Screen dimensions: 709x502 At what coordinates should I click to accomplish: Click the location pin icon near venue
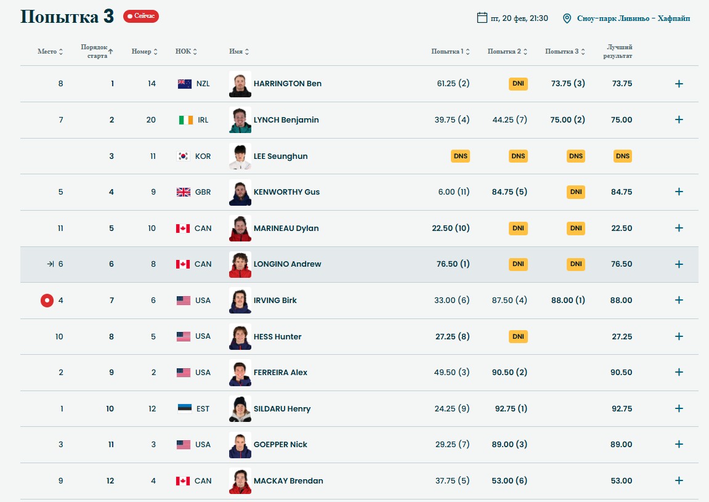(567, 18)
